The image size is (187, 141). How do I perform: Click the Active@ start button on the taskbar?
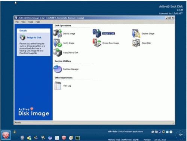[x=6, y=135]
